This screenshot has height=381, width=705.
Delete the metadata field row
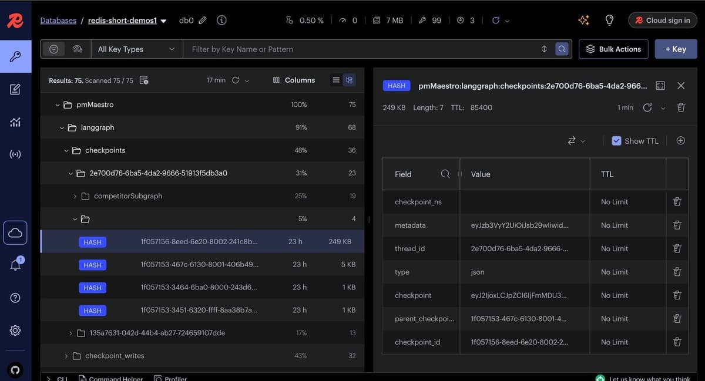677,225
